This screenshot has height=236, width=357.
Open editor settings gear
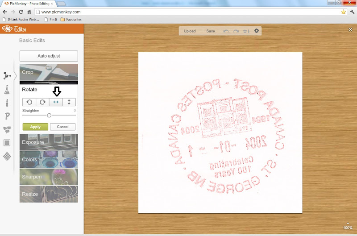[x=257, y=31]
